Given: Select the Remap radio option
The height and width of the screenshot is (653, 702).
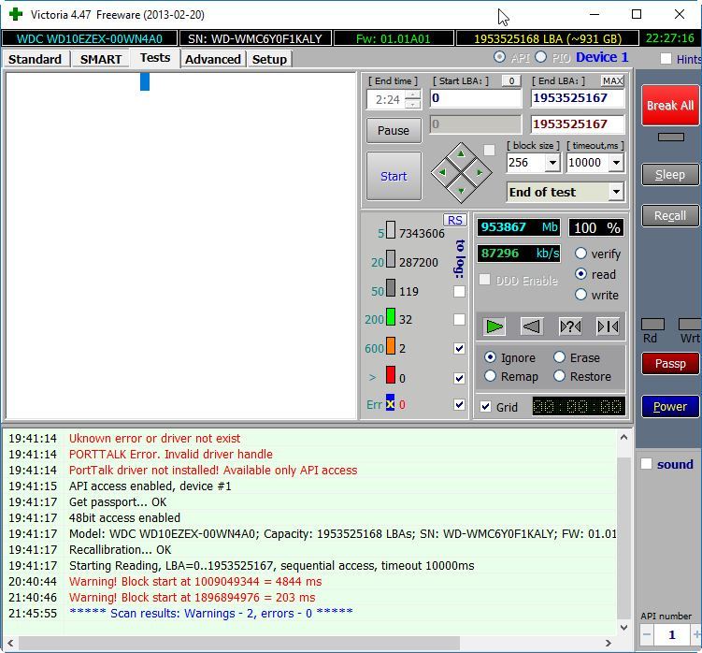Looking at the screenshot, I should [x=490, y=376].
